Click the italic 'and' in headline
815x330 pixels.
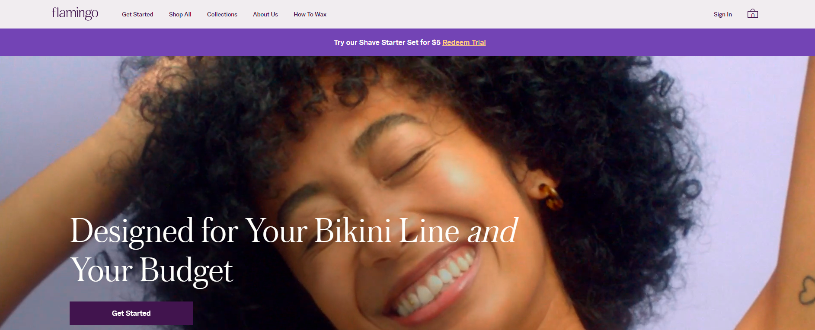492,231
